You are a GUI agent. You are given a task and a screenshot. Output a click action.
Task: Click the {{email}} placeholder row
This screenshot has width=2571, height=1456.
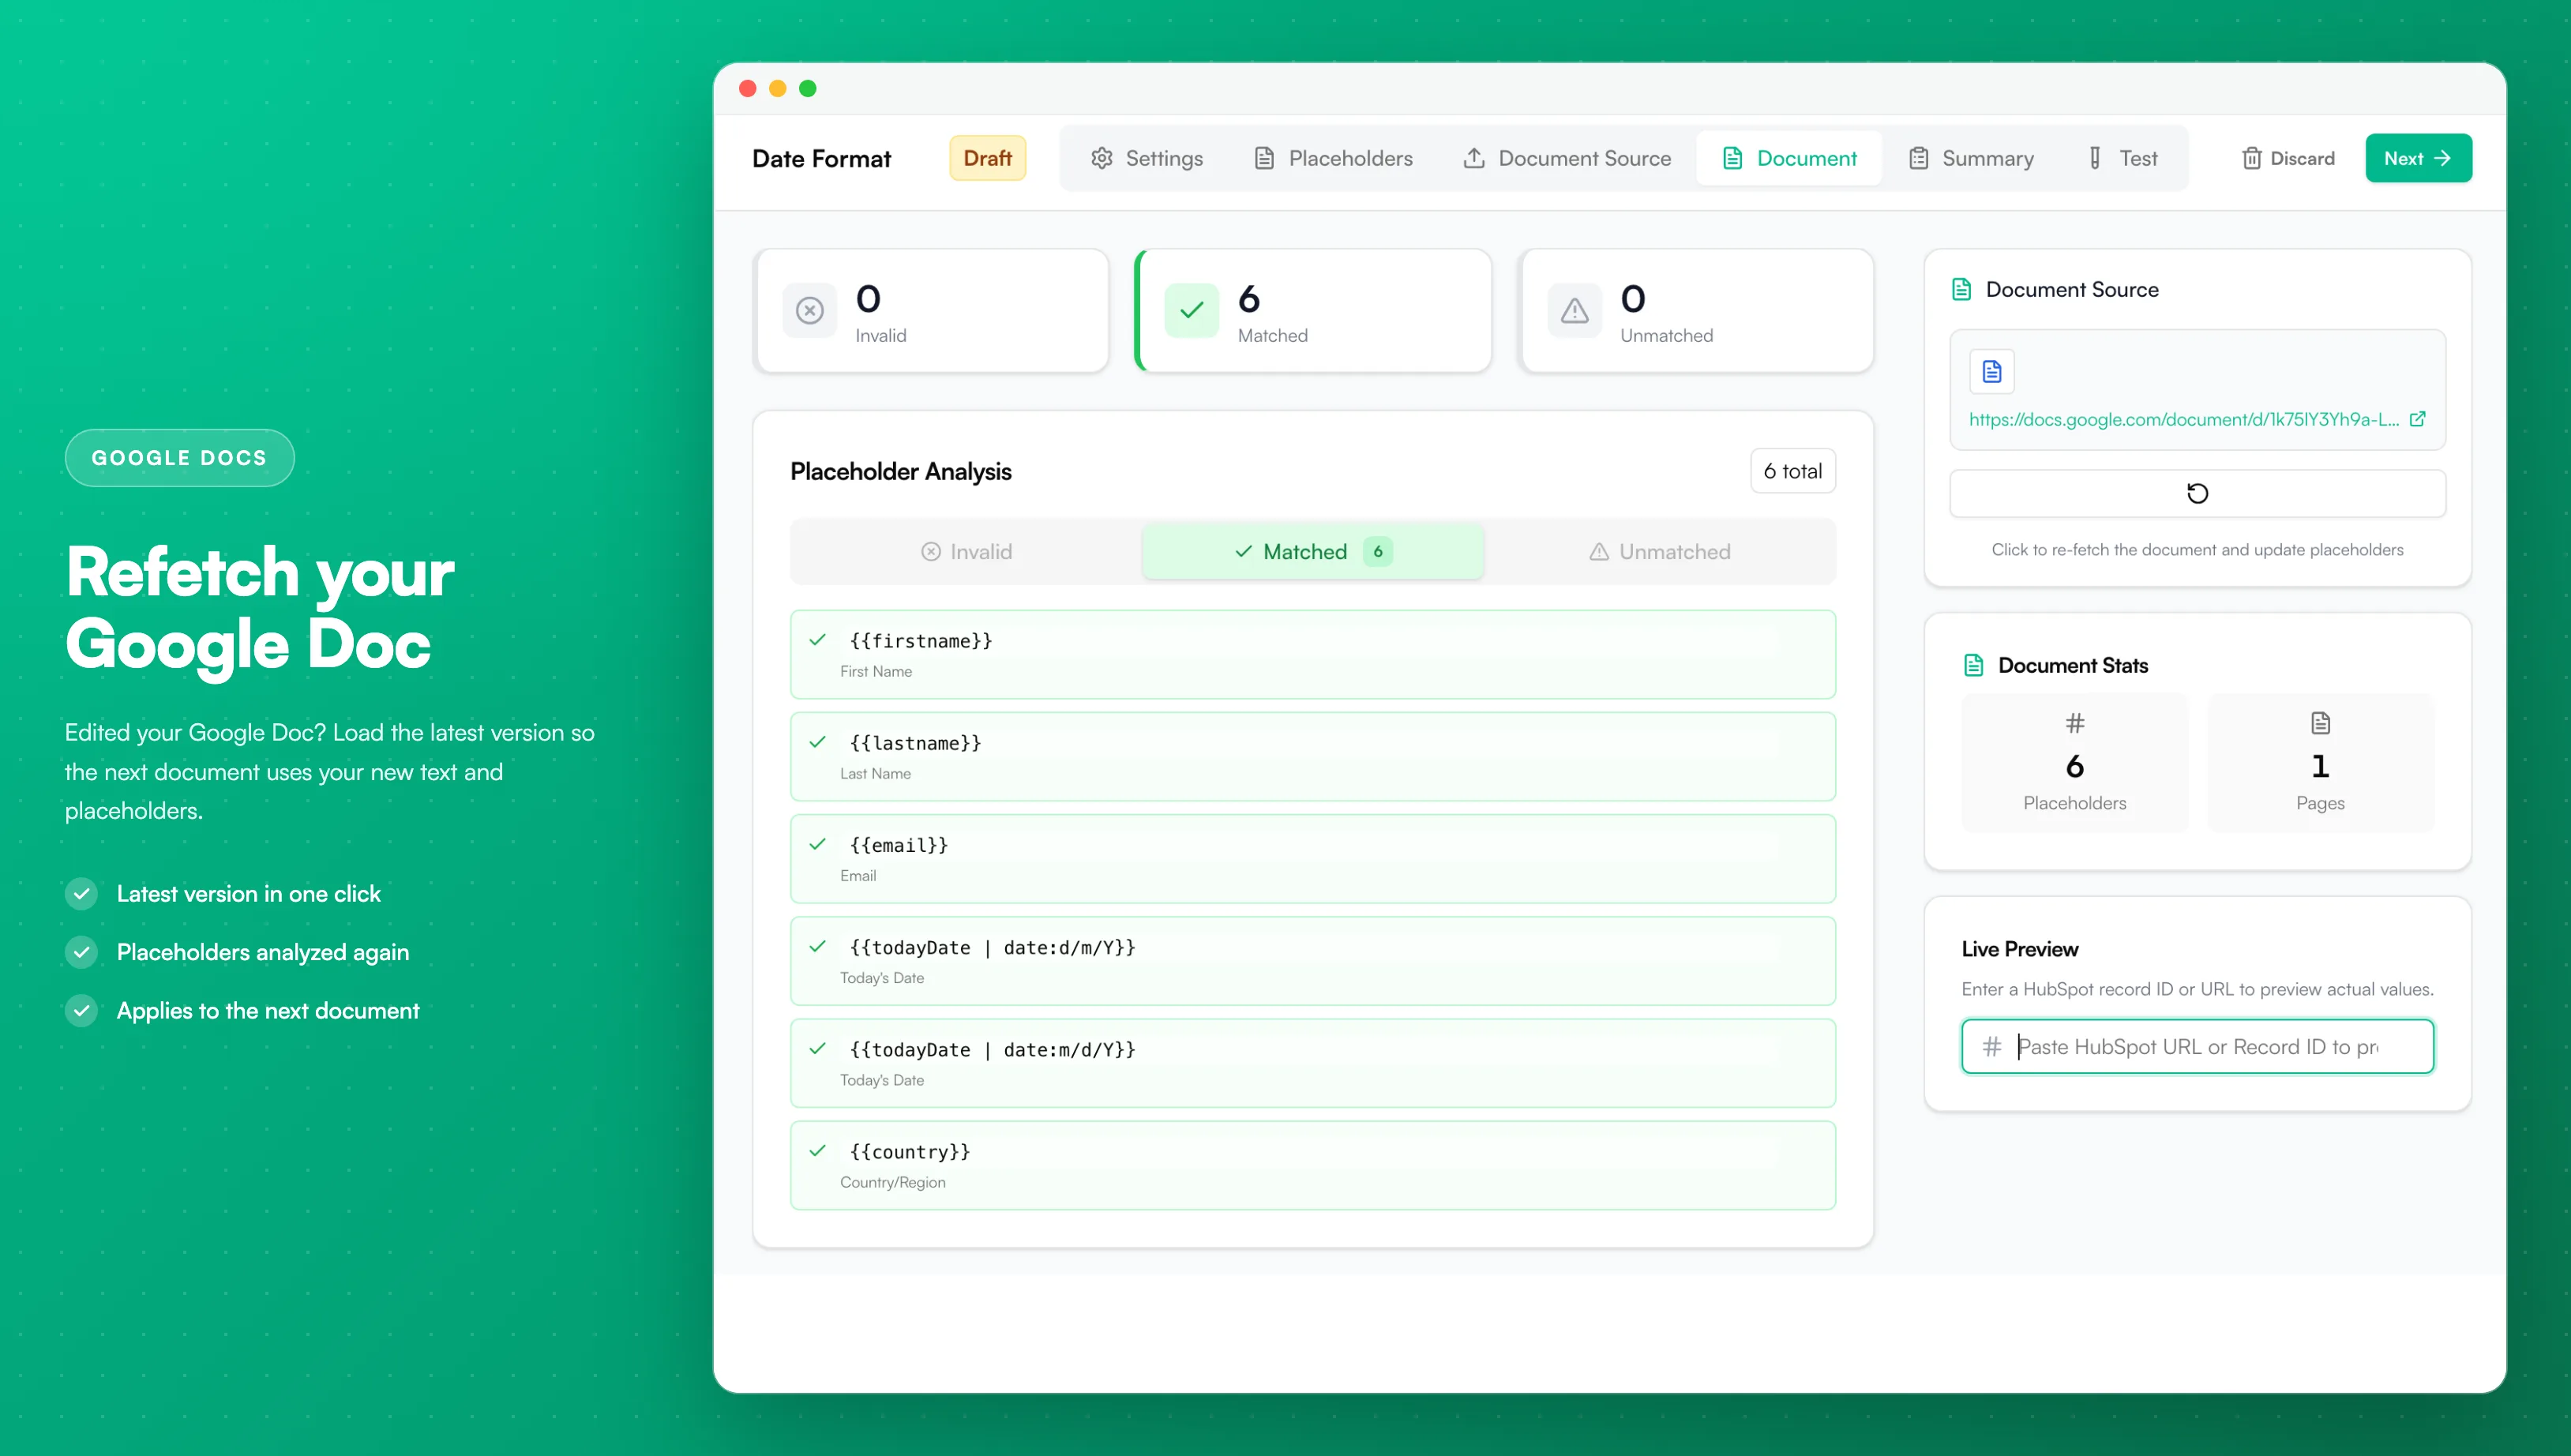coord(1312,859)
